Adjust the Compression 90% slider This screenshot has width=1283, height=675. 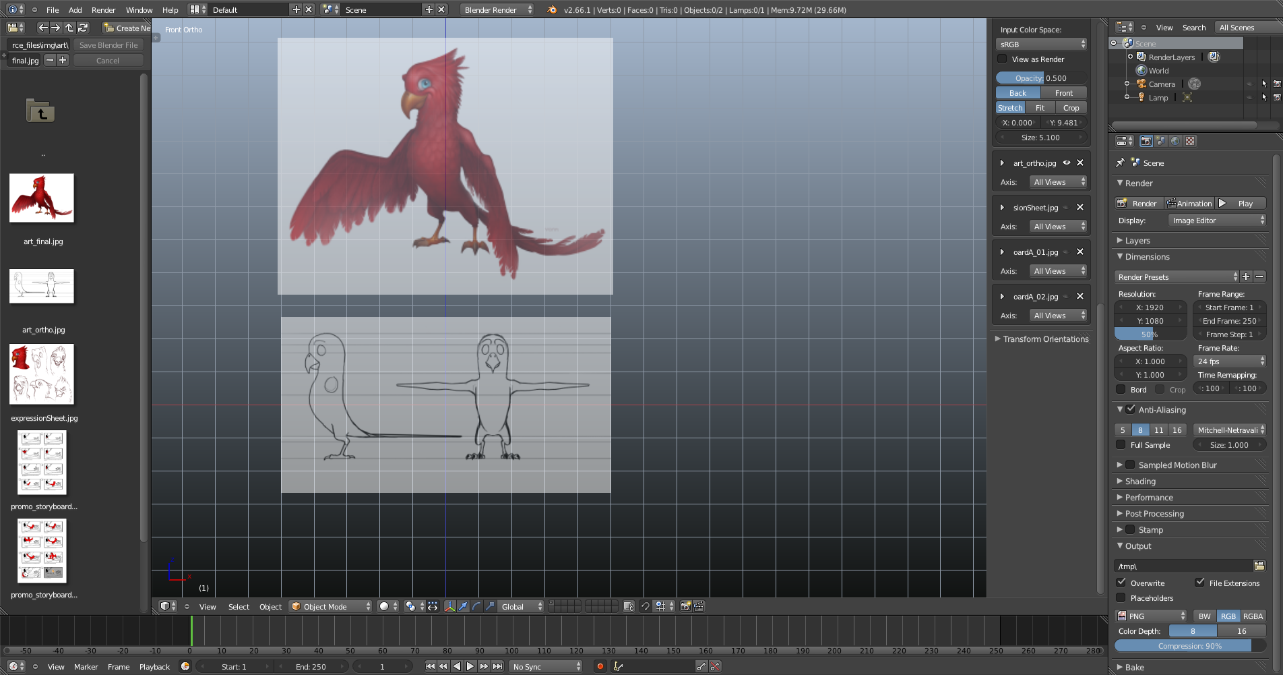(x=1189, y=646)
